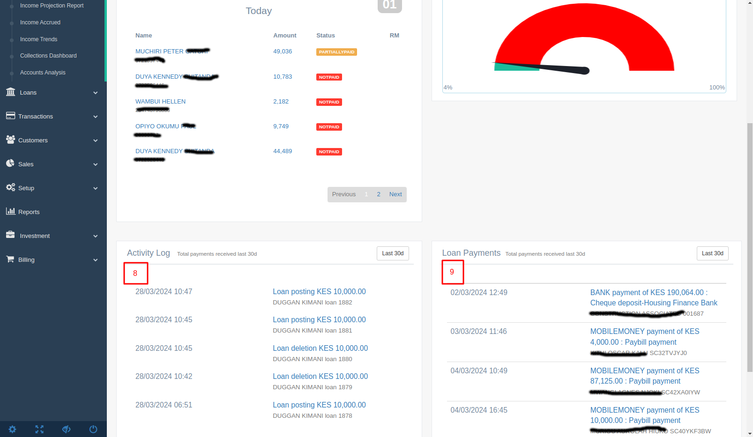
Task: Click the settings gear icon in sidebar footer
Action: click(x=13, y=429)
